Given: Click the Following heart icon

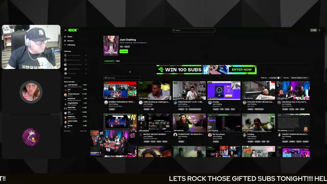Looking at the screenshot, I should pyautogui.click(x=65, y=45).
